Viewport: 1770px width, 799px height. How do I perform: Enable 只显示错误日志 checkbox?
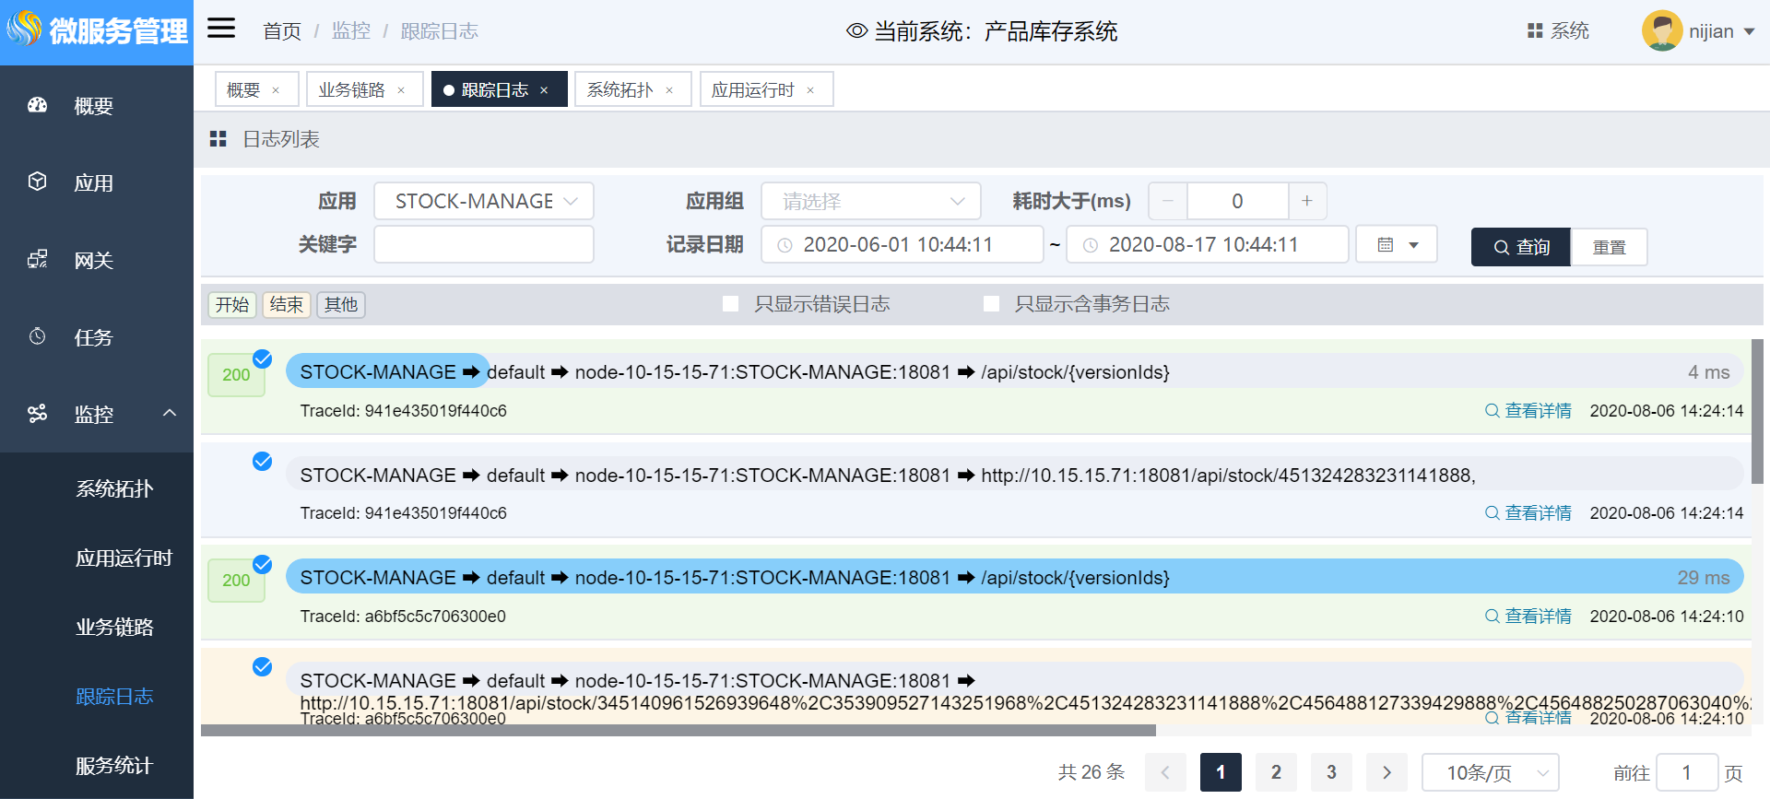731,304
